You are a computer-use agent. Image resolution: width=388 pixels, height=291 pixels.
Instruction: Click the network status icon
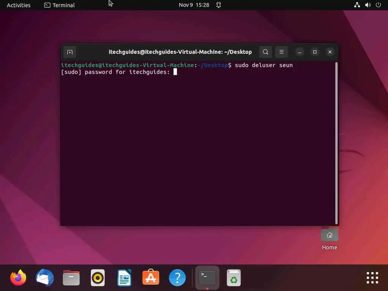click(x=357, y=5)
